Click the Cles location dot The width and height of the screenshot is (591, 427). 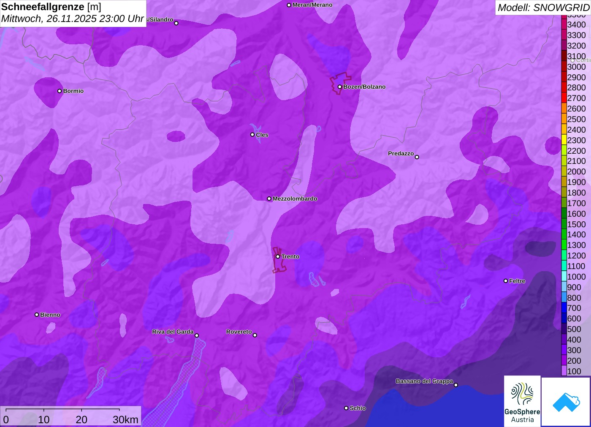(252, 135)
